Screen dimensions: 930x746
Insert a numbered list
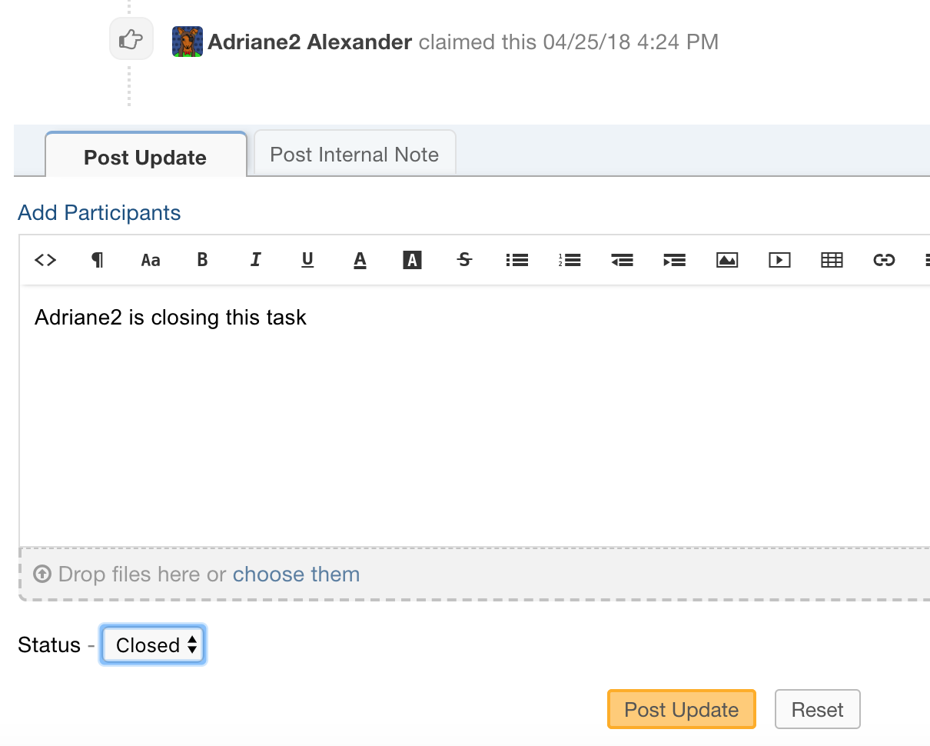[x=570, y=260]
